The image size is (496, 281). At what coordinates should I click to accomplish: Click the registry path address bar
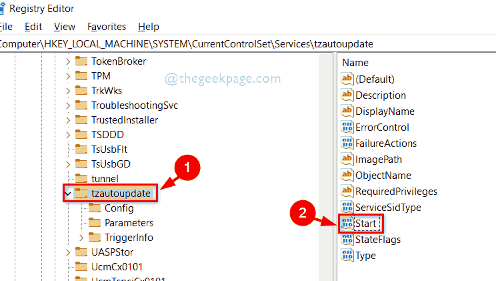200,43
